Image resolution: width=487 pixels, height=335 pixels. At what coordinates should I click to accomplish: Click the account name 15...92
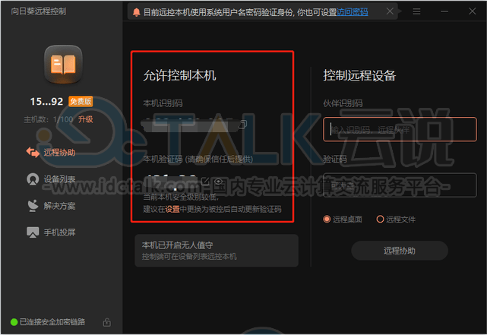coord(46,102)
